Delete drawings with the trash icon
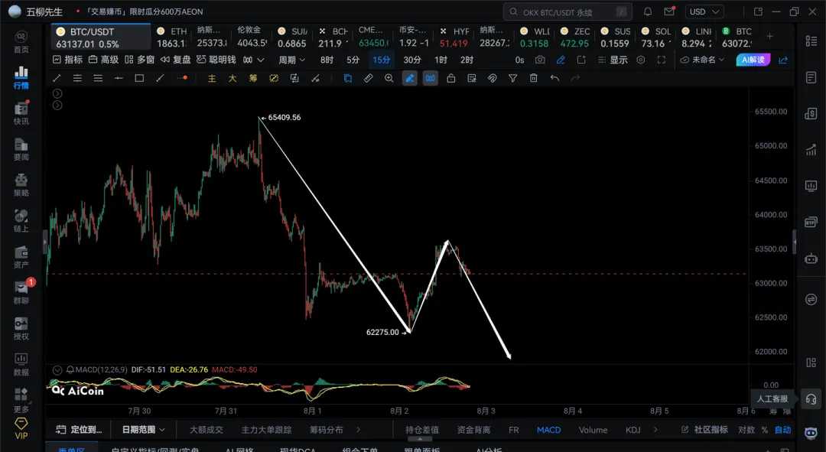Screen dimensions: 826x452 tap(534, 79)
